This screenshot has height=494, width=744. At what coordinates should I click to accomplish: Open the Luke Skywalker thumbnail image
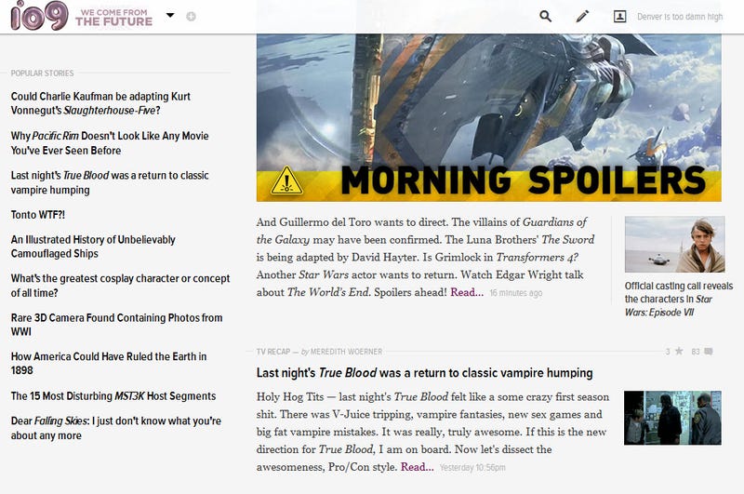pos(675,244)
